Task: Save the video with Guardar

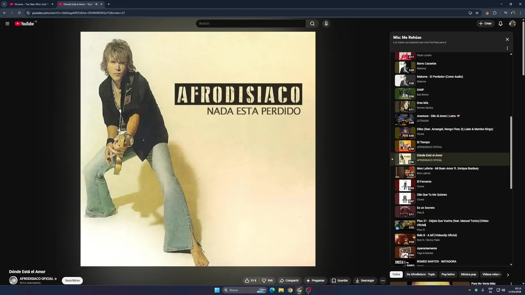Action: coord(340,281)
